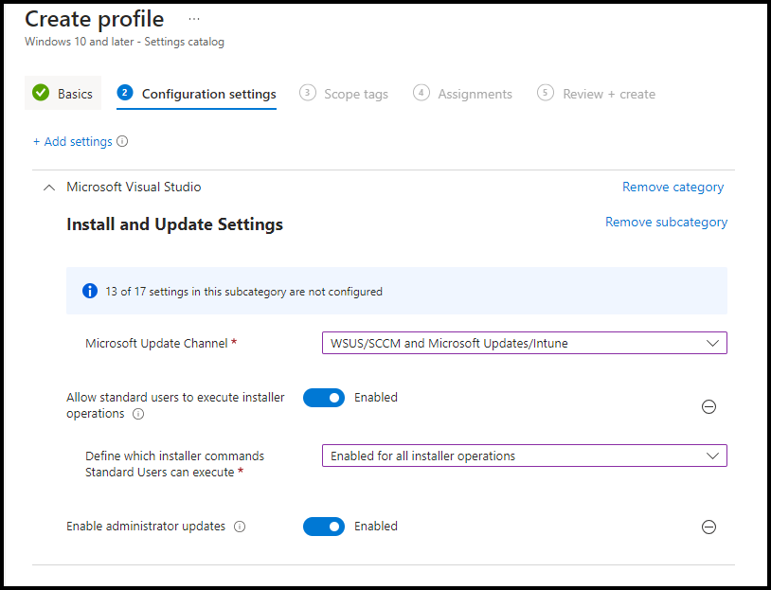771x590 pixels.
Task: Click the Create profile page title
Action: coord(95,19)
